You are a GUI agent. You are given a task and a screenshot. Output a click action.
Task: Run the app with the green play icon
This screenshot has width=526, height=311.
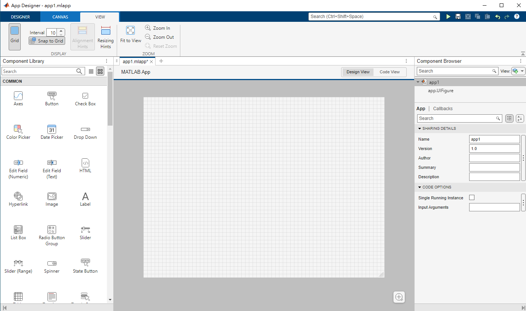(448, 17)
